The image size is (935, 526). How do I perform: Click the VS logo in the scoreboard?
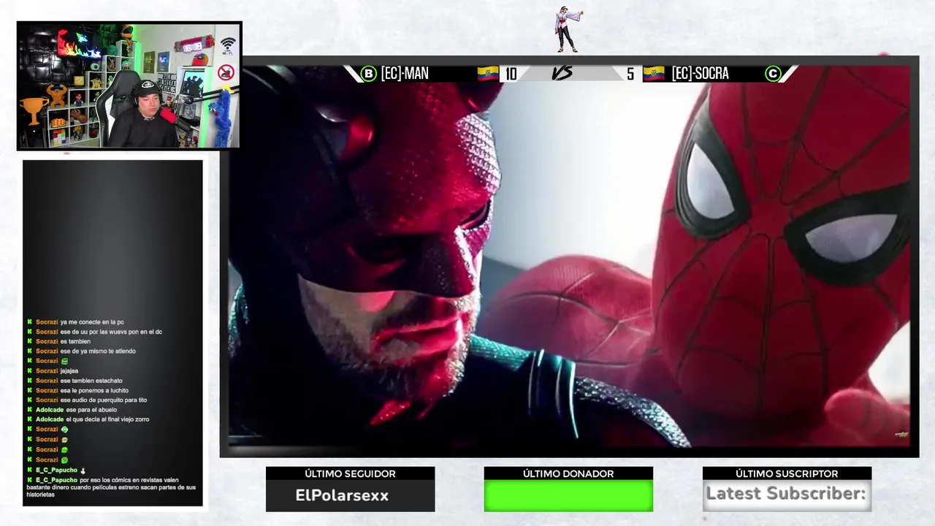(x=562, y=74)
